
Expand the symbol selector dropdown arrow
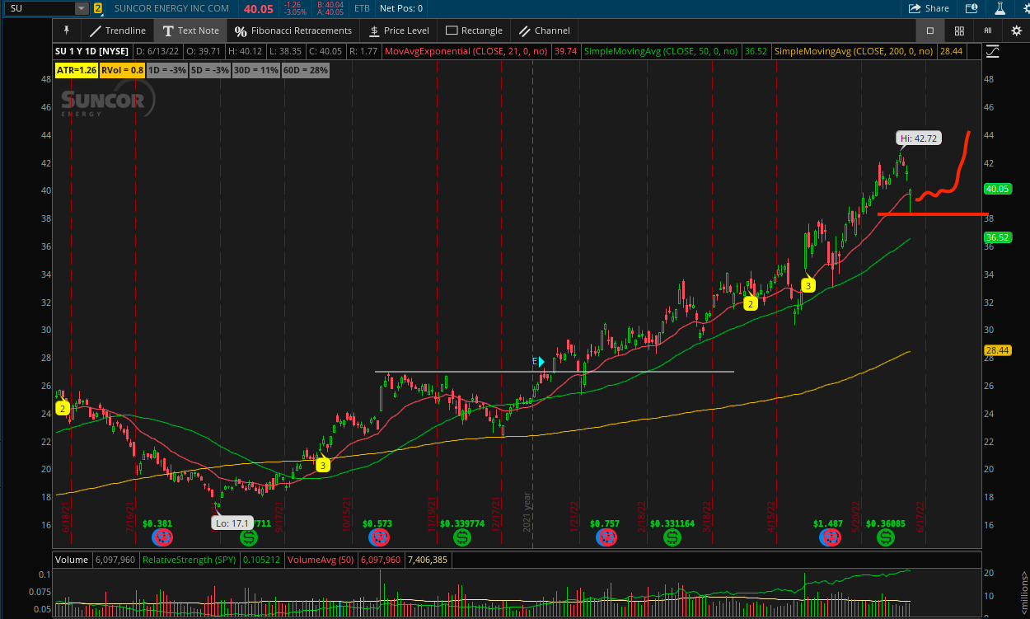point(82,8)
